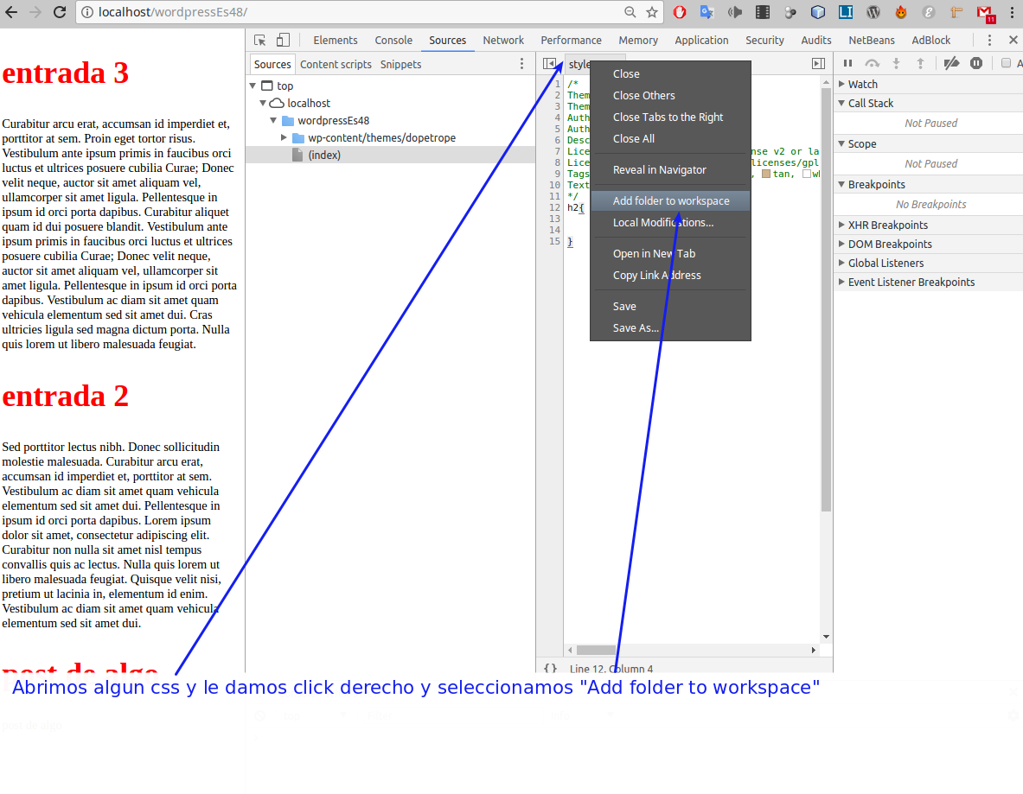The image size is (1023, 794).
Task: Open the Audits tab
Action: (x=815, y=40)
